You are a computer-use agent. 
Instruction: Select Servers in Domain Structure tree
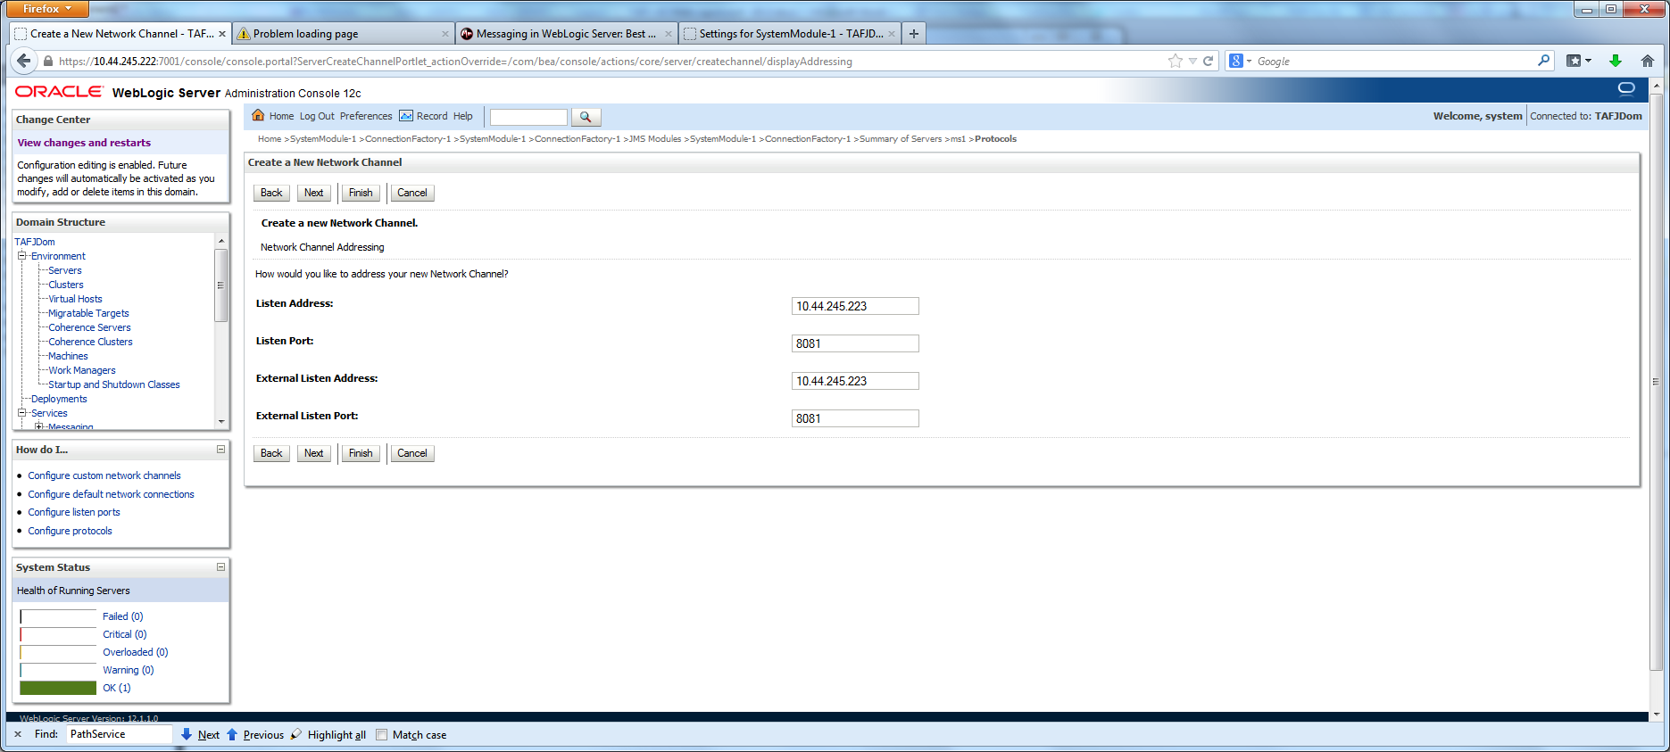coord(65,270)
